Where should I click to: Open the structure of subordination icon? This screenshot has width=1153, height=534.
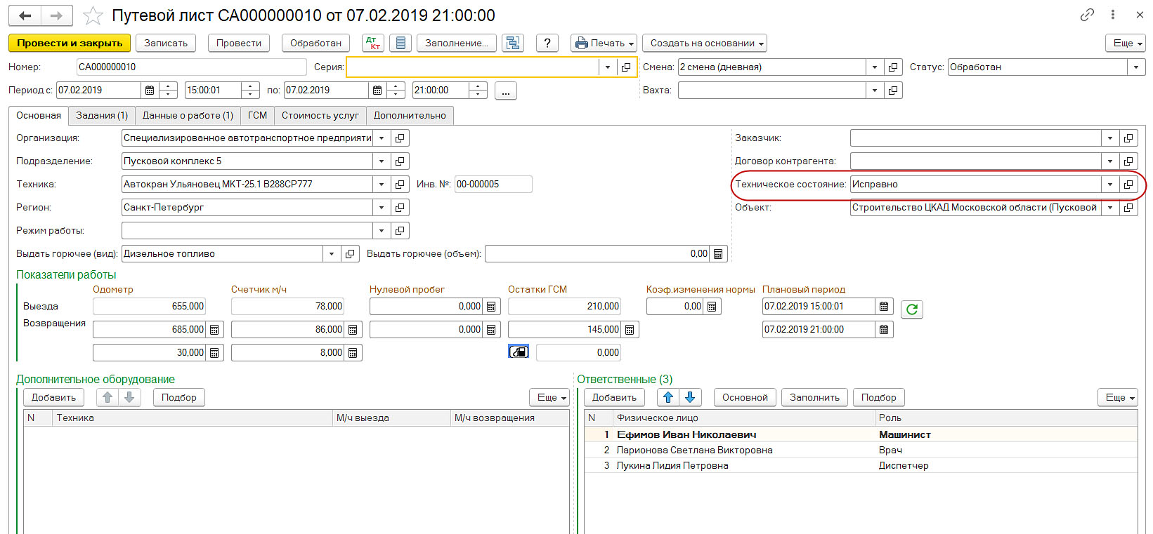pyautogui.click(x=514, y=43)
